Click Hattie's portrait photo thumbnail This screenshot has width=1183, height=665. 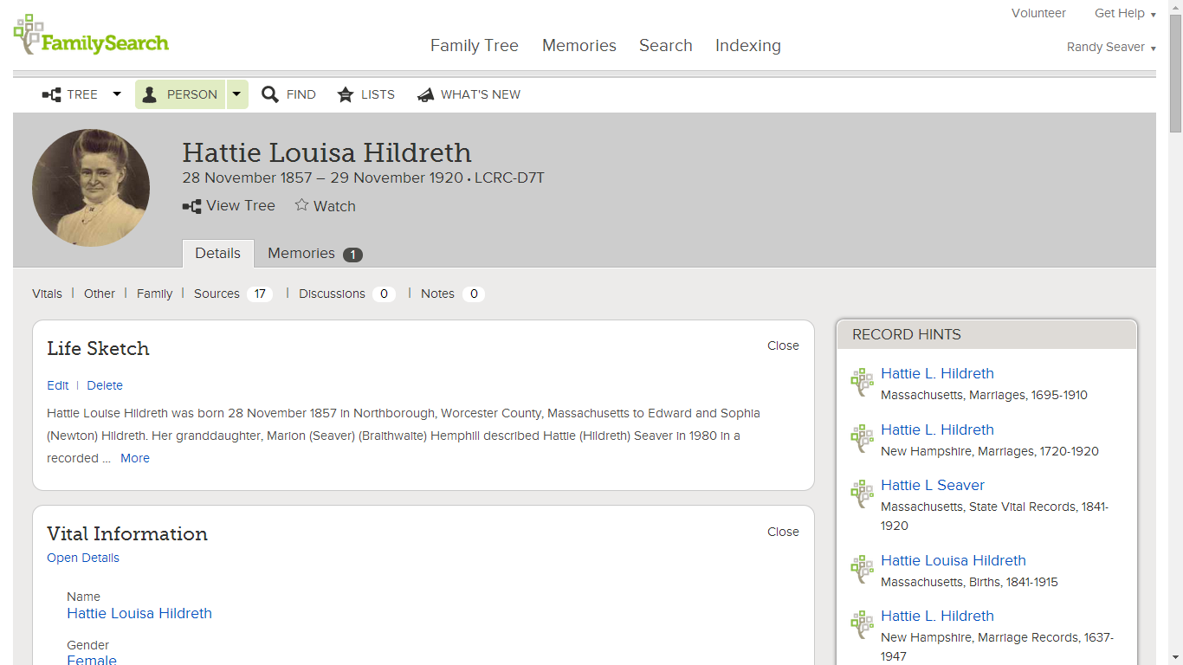click(x=91, y=188)
